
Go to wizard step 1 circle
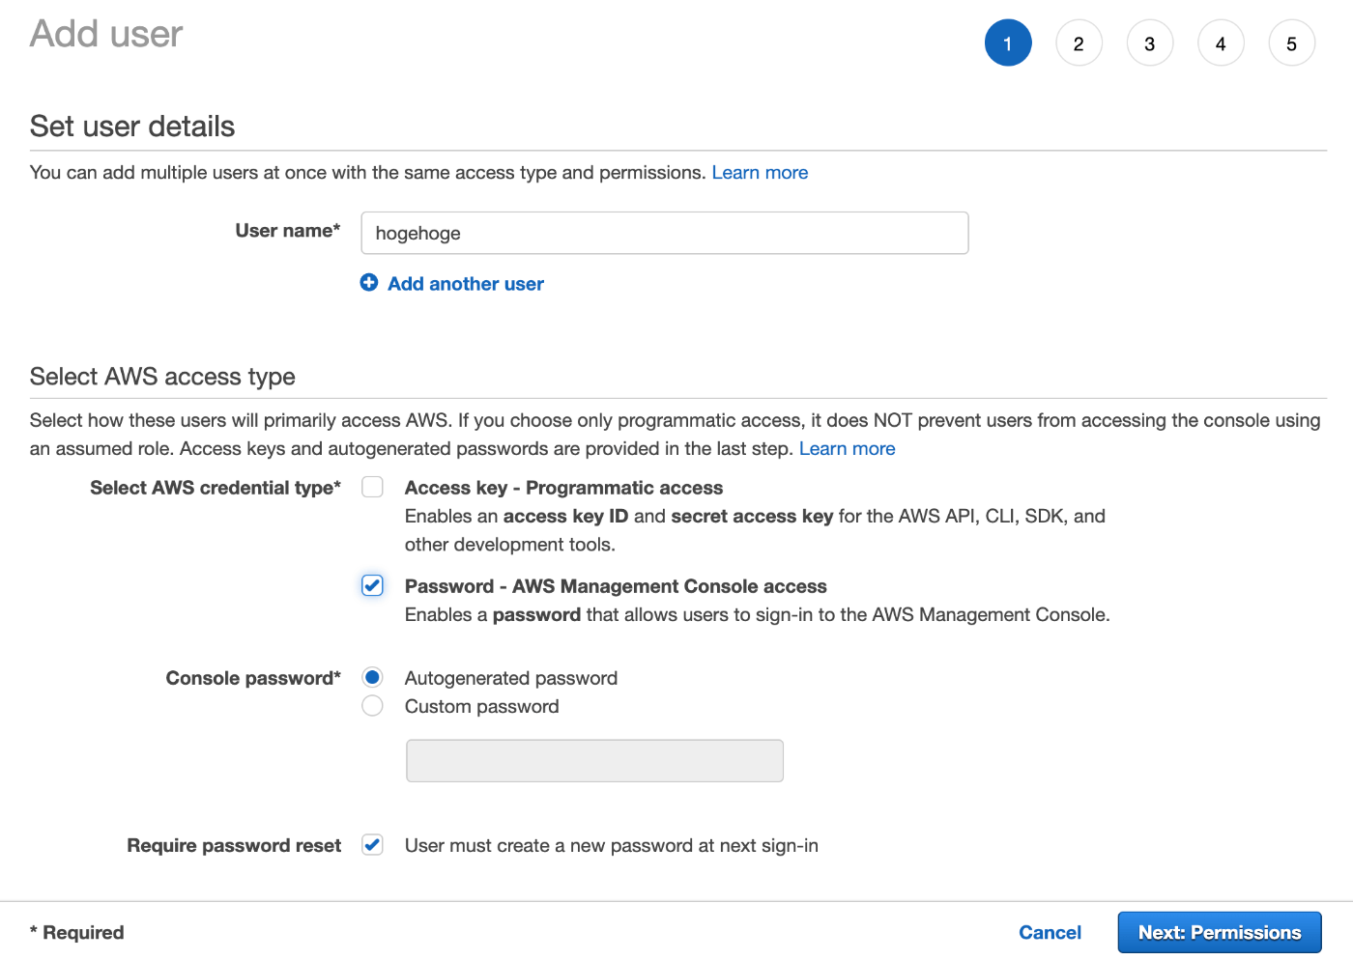[1008, 43]
